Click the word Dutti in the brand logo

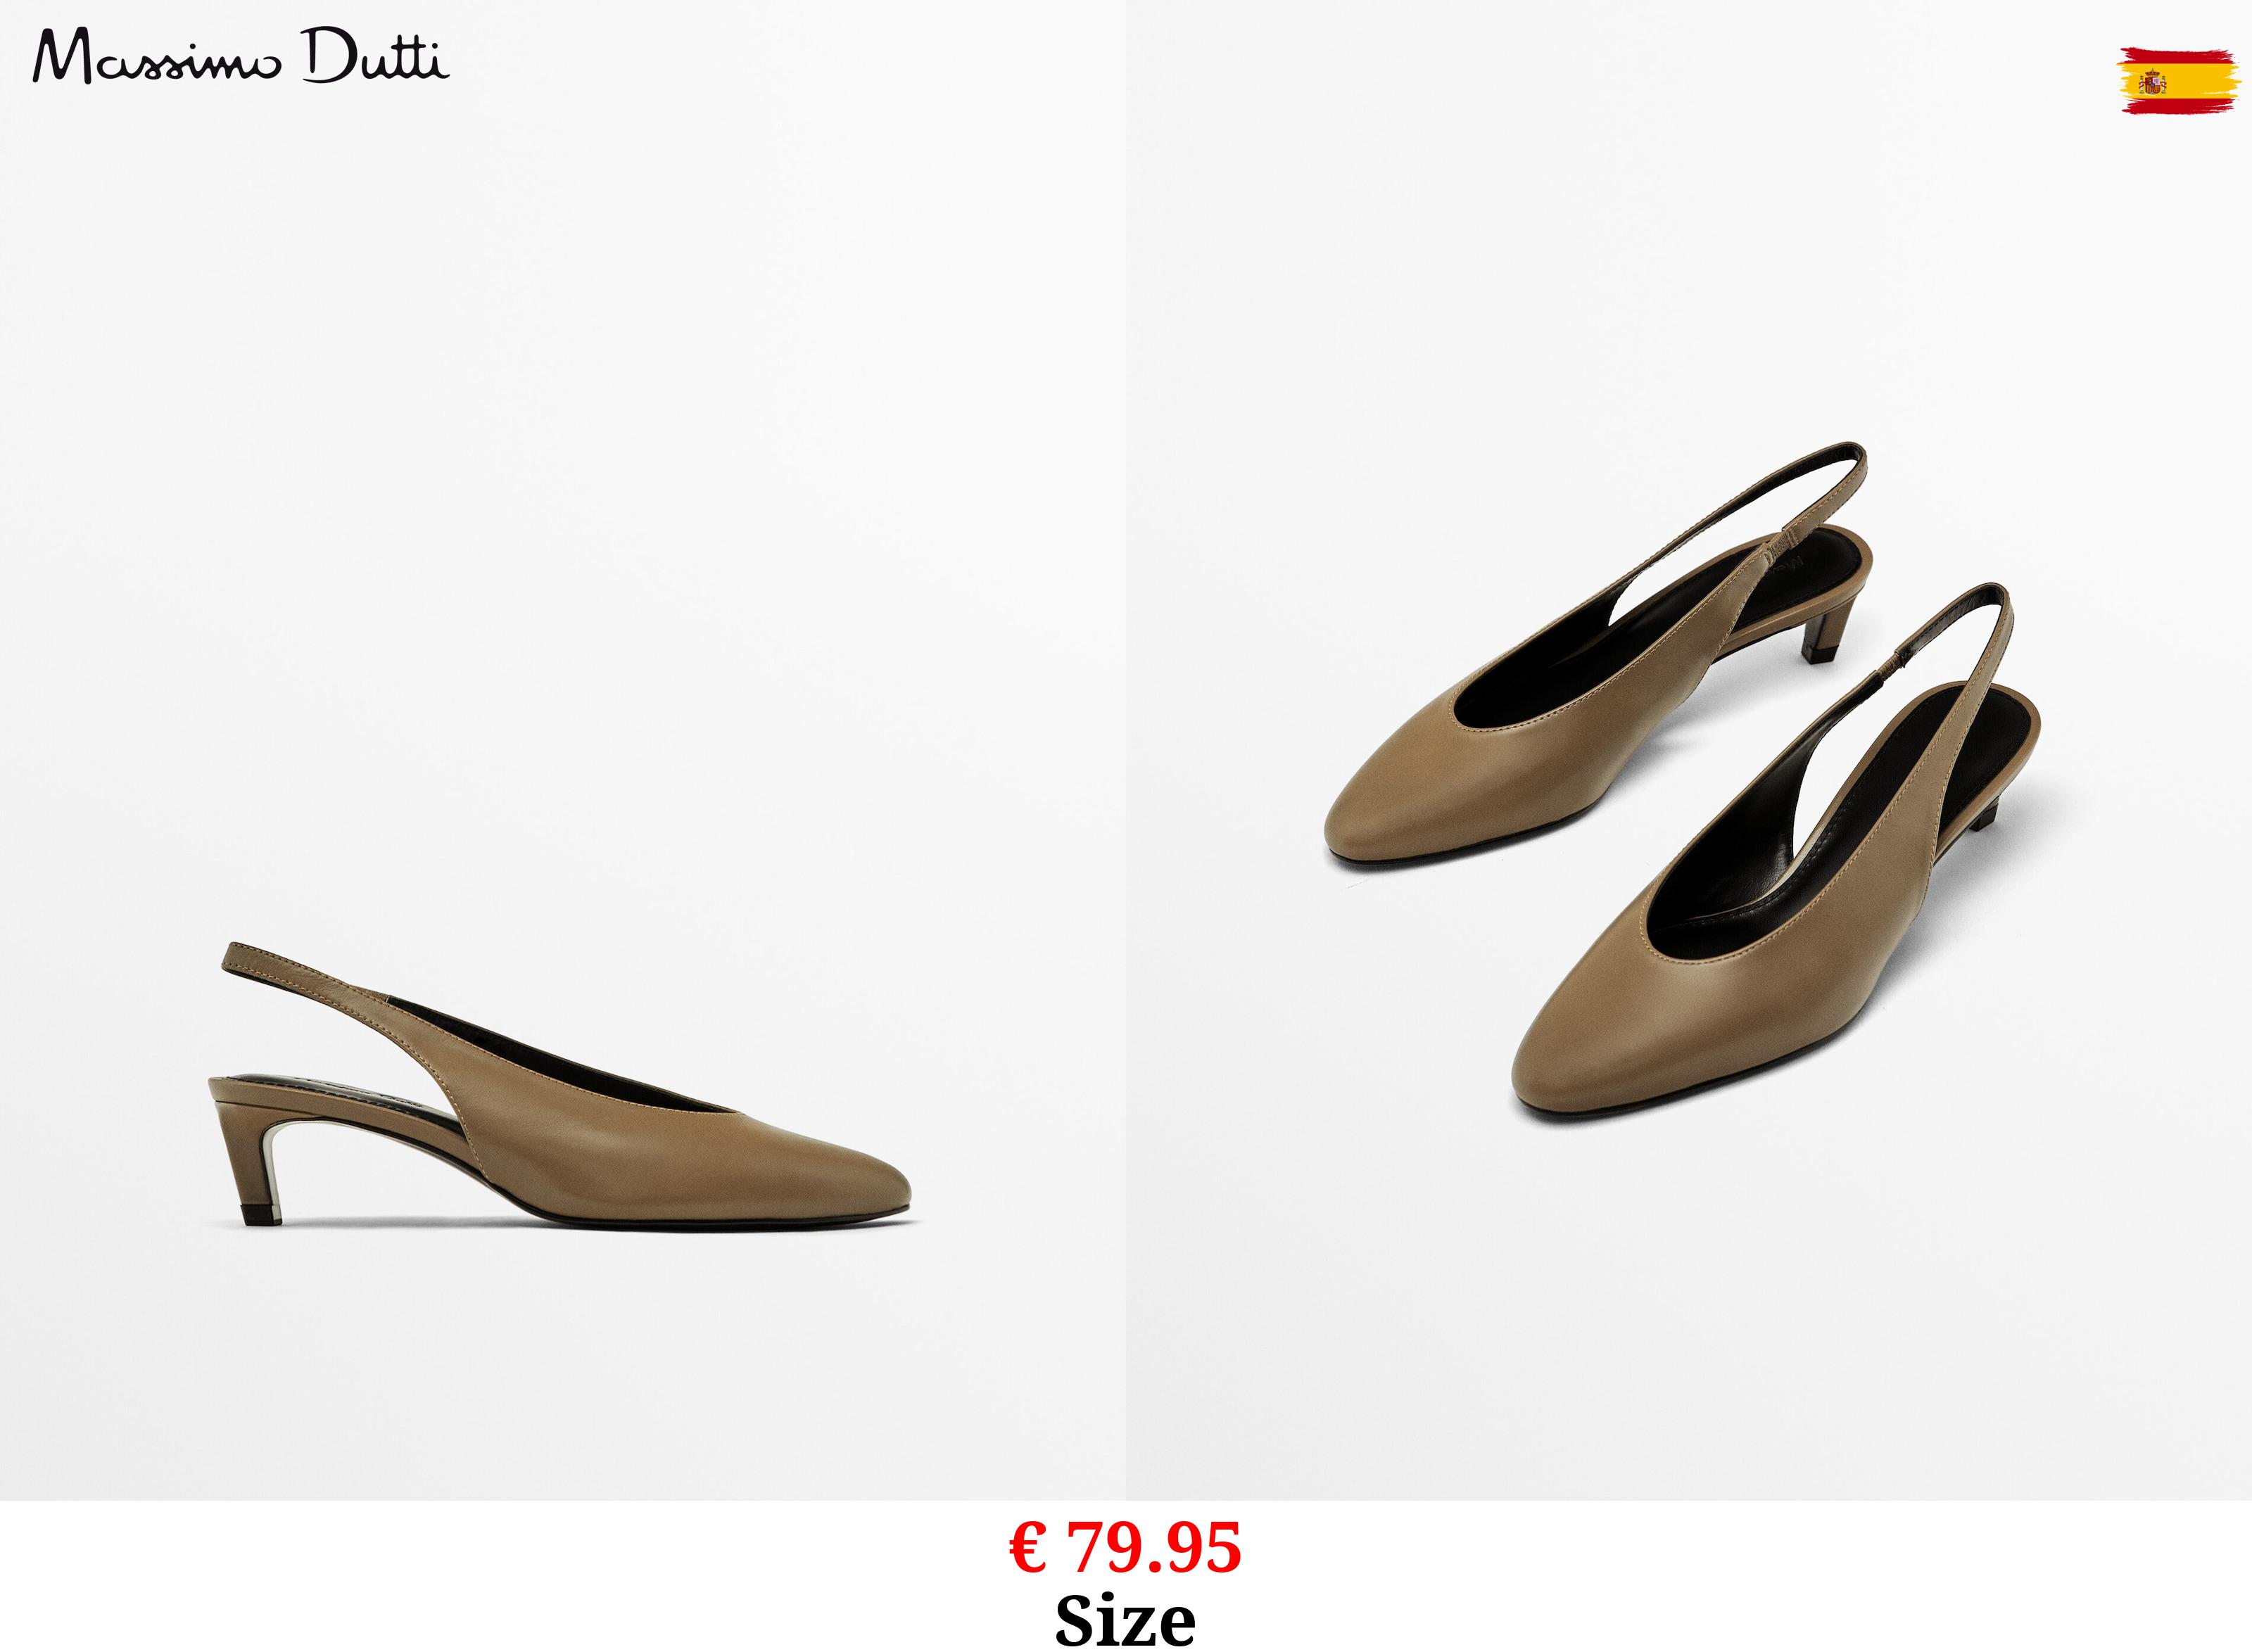pos(376,57)
